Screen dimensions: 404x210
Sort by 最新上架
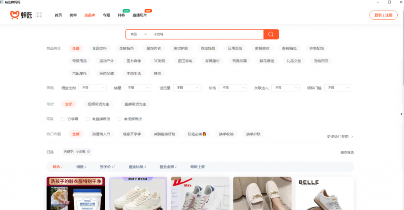198,167
